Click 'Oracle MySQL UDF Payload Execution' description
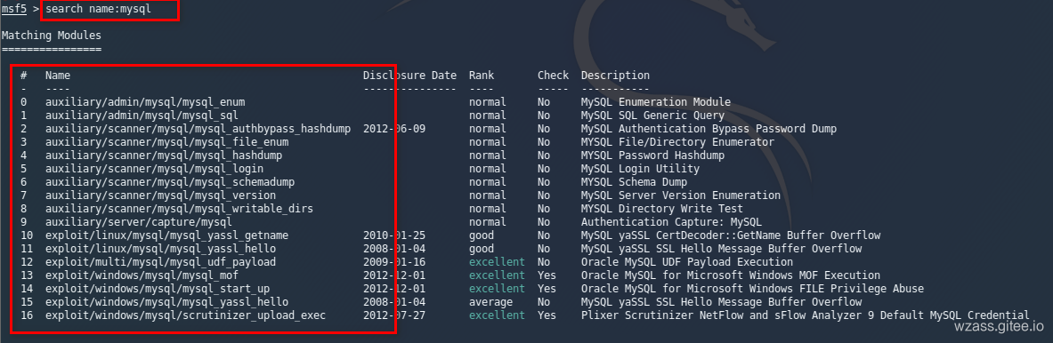This screenshot has width=1053, height=343. pos(687,262)
